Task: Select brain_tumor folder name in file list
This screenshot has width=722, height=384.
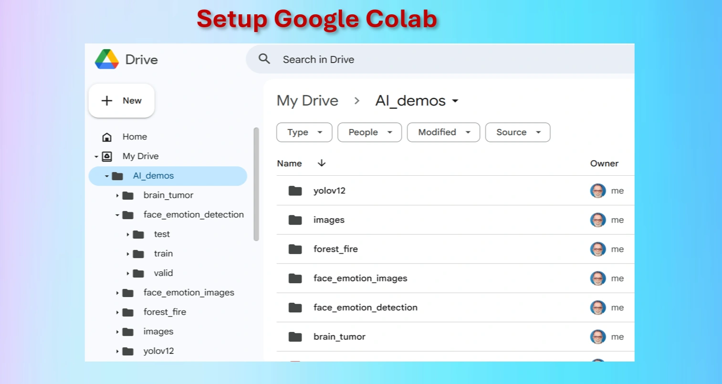Action: point(339,337)
